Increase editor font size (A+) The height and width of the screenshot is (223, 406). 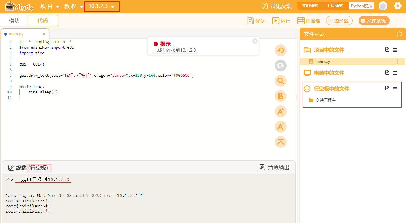(x=281, y=111)
